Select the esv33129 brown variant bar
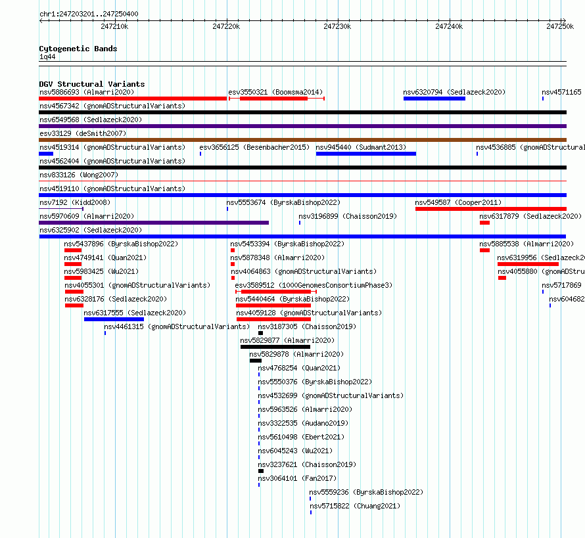Image resolution: width=585 pixels, height=538 pixels. pyautogui.click(x=302, y=140)
